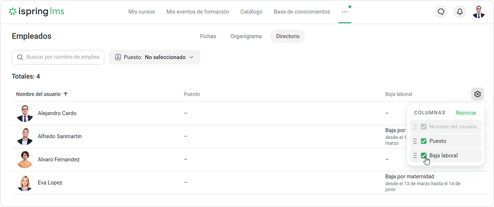Screen dimensions: 494x207
Task: Switch to the Organigrama tab
Action: [246, 36]
